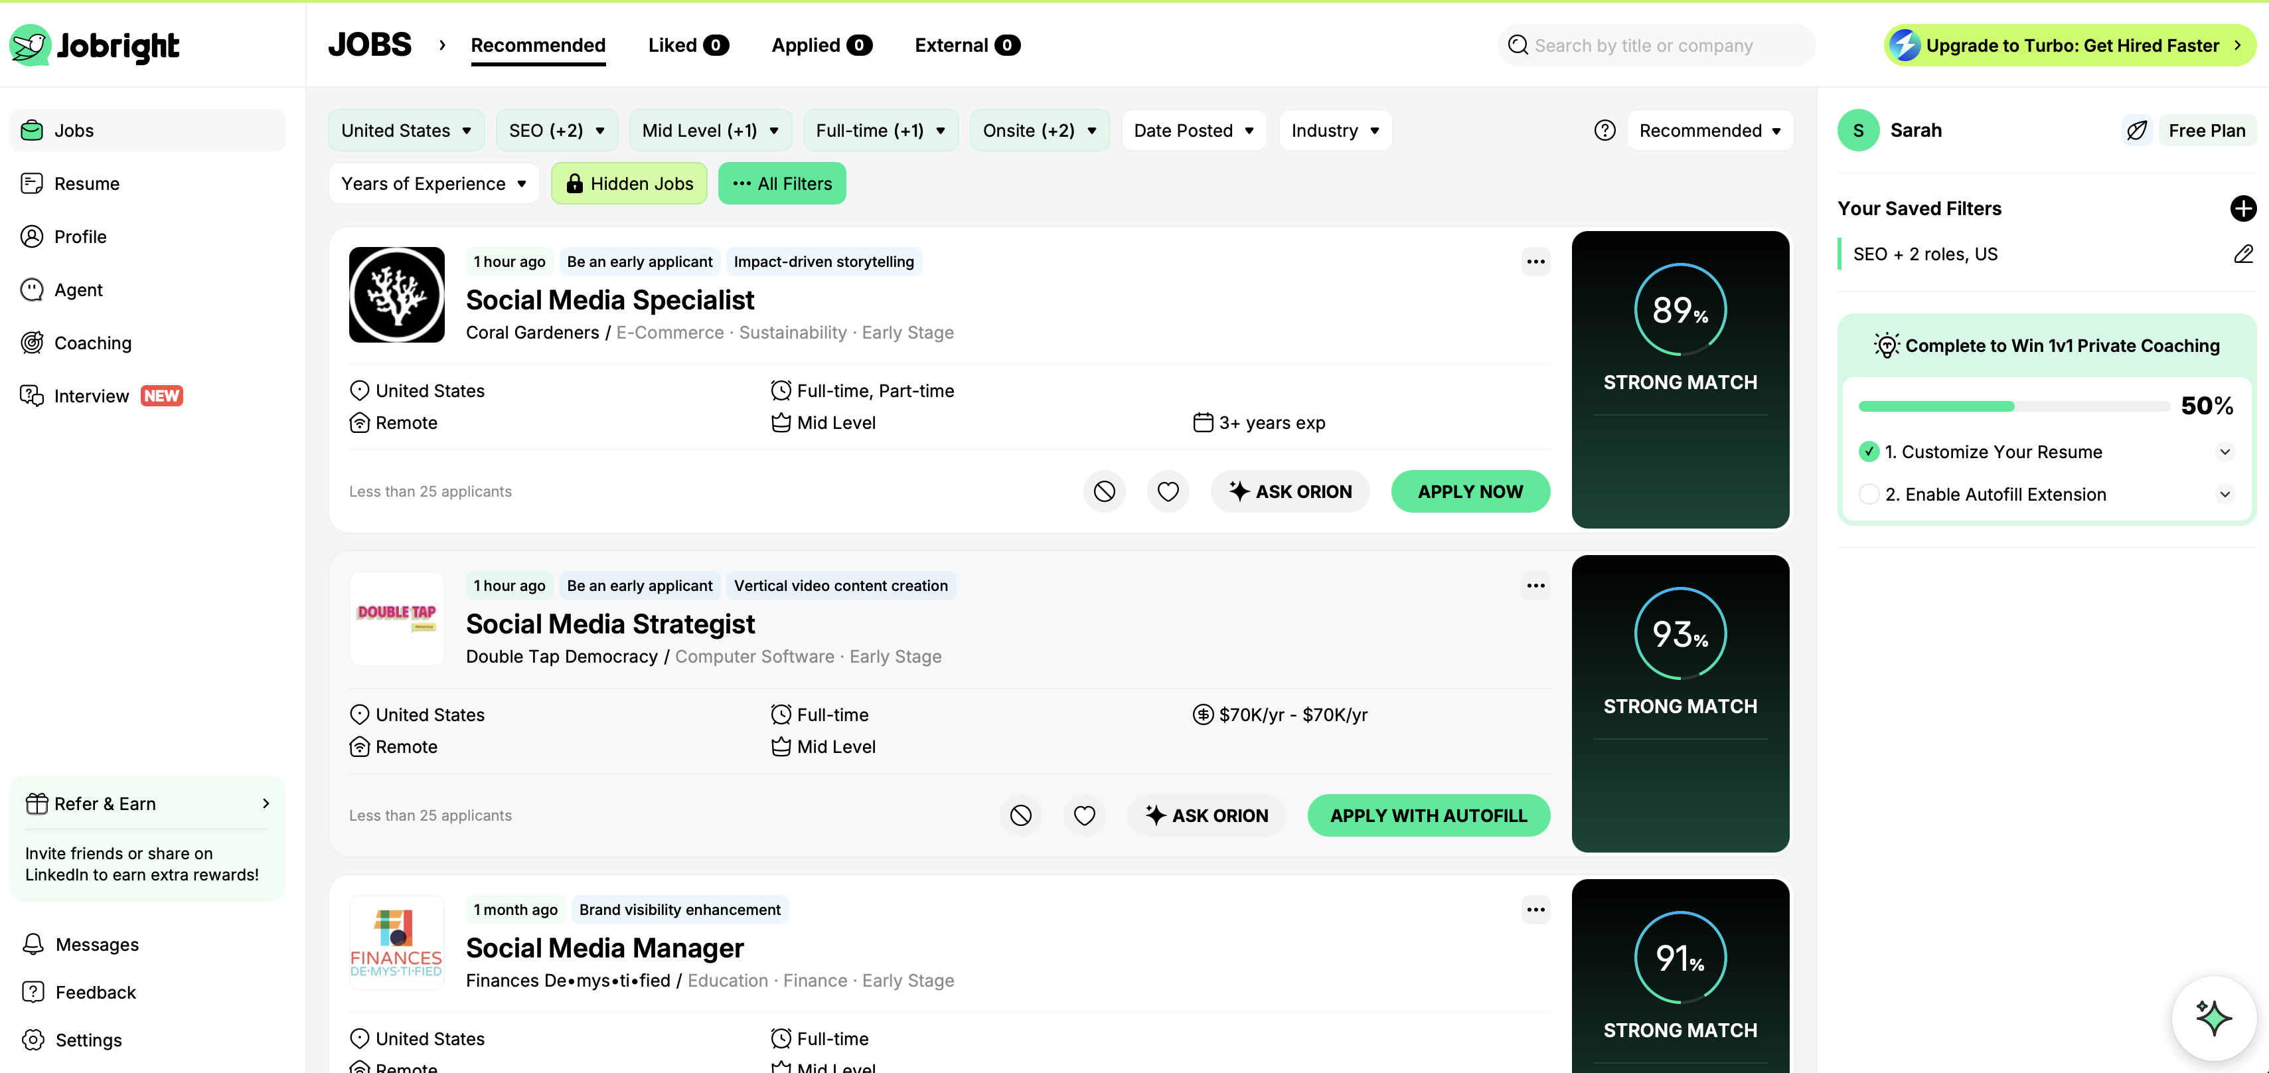The image size is (2269, 1073).
Task: Click the Coral Gardeners company logo
Action: coord(396,294)
